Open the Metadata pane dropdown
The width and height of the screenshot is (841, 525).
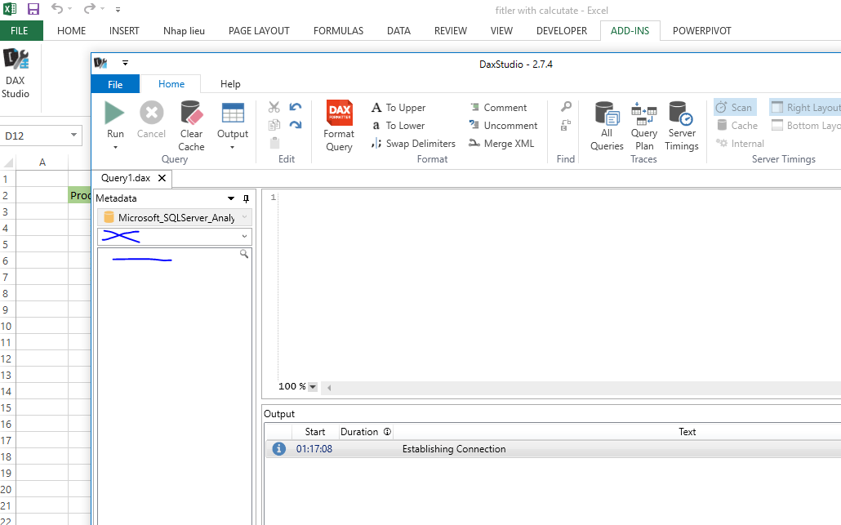[x=230, y=198]
